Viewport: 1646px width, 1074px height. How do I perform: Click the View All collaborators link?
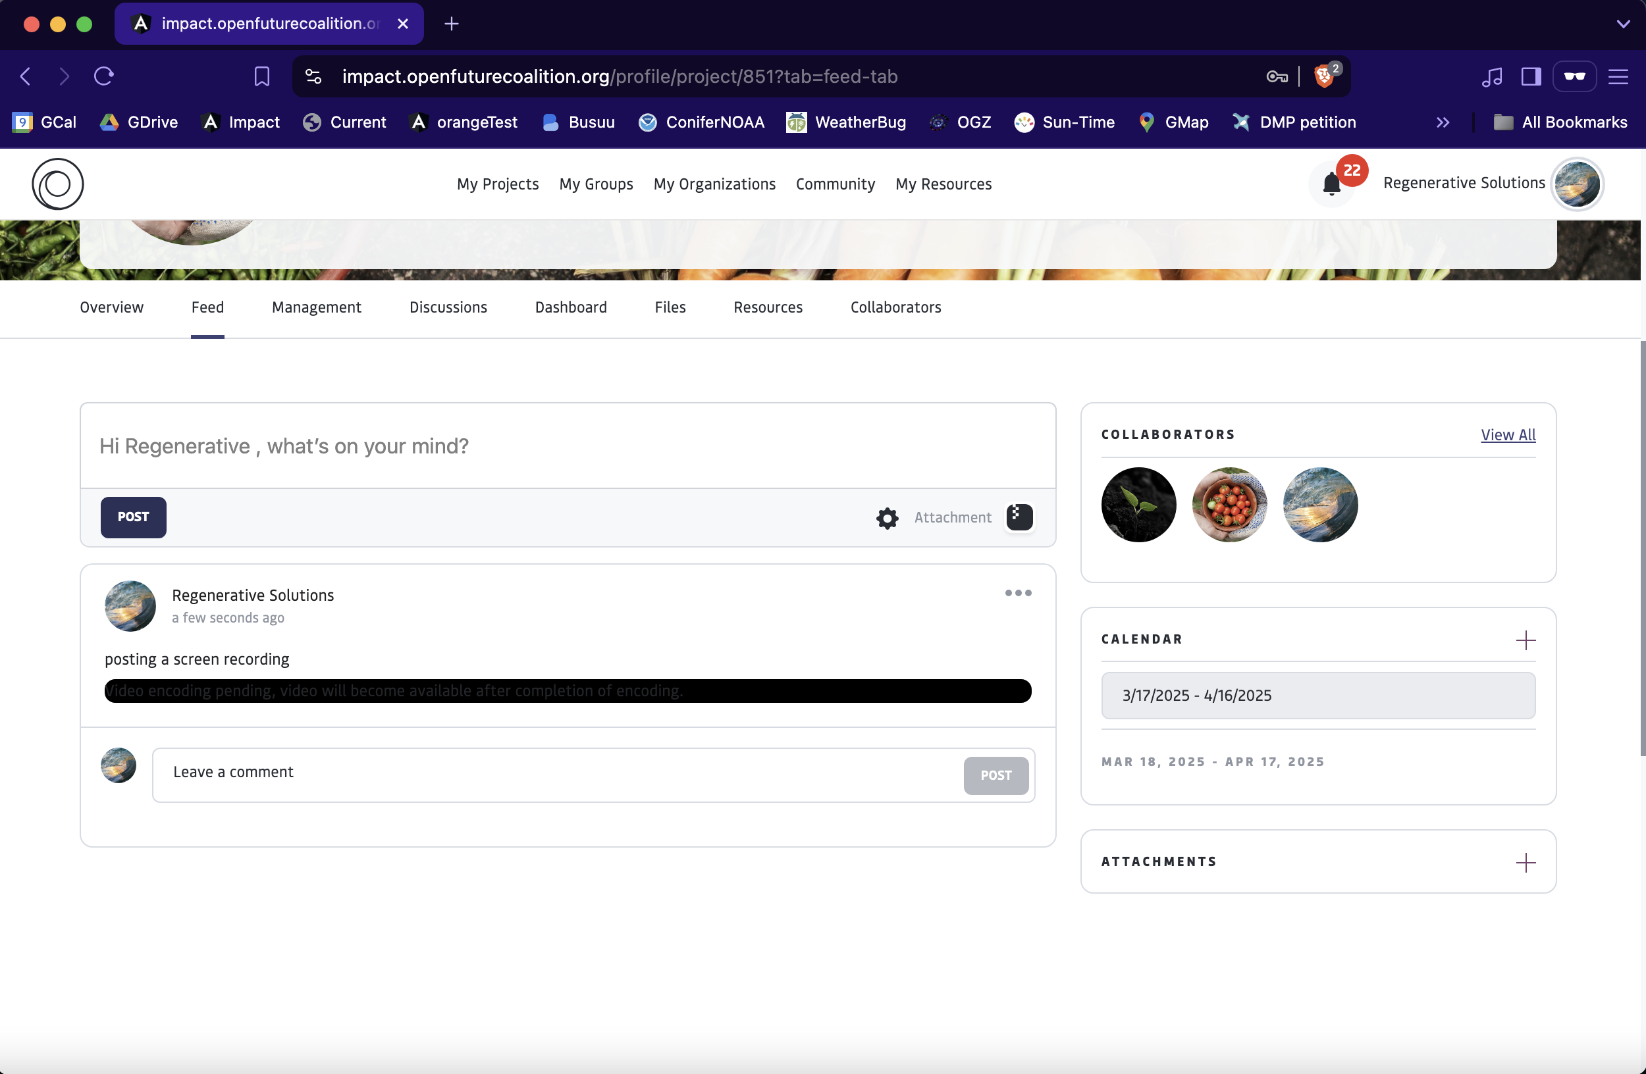[x=1508, y=435]
